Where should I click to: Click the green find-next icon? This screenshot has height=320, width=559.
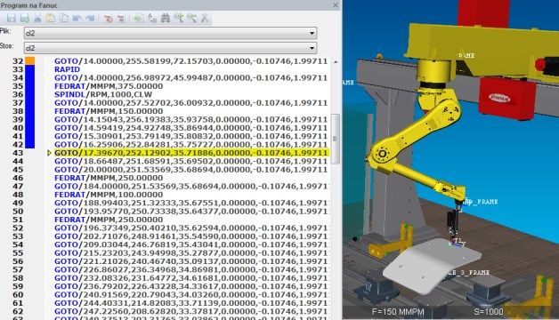click(x=179, y=18)
